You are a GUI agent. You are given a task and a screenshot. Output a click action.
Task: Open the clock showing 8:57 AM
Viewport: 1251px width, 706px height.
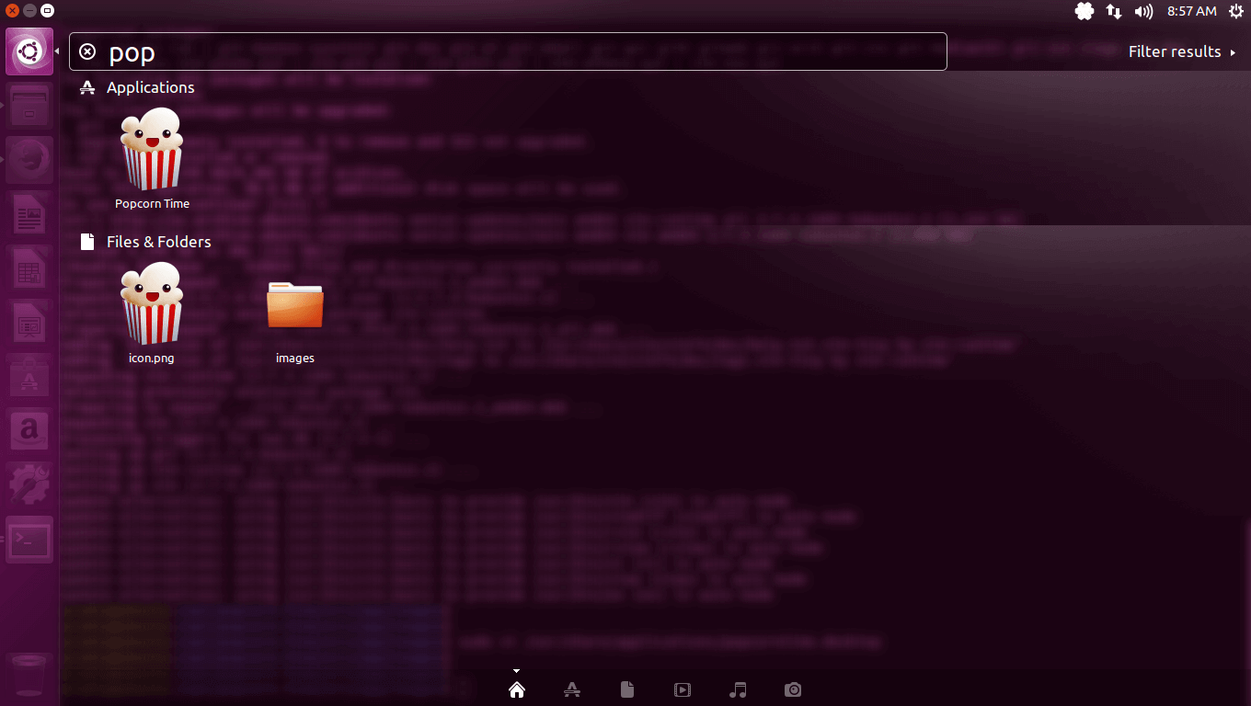point(1191,11)
